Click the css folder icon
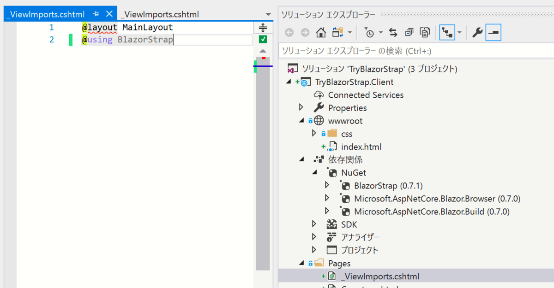Viewport: 554px width, 288px height. coord(332,134)
